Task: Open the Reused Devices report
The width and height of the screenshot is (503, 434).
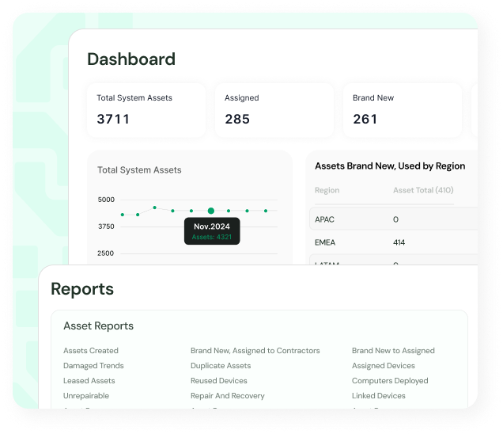Action: coord(219,381)
